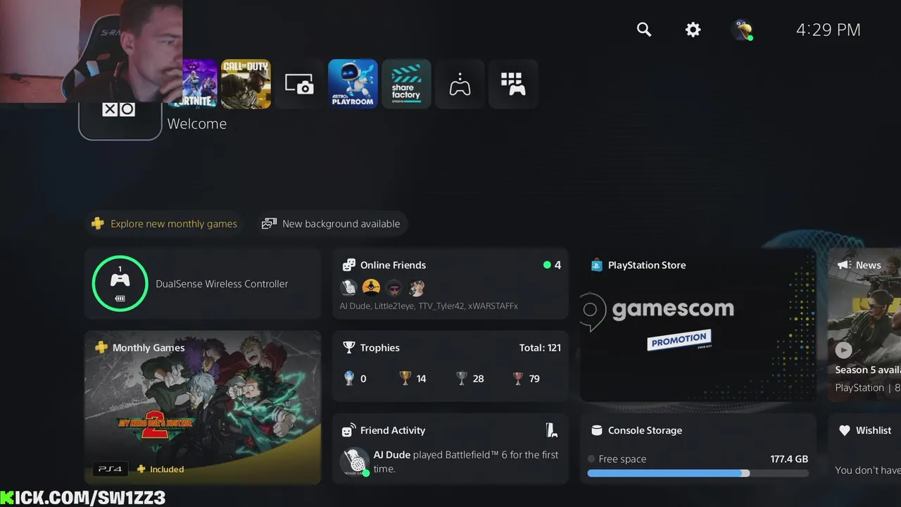The height and width of the screenshot is (507, 901).
Task: Click AJ Dude's avatar in Friend Activity
Action: pyautogui.click(x=355, y=462)
